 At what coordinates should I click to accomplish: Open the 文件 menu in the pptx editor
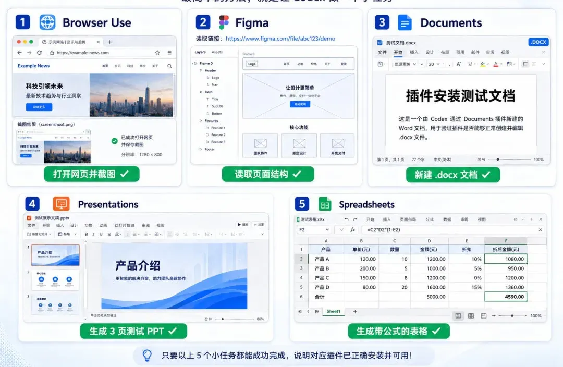[32, 225]
